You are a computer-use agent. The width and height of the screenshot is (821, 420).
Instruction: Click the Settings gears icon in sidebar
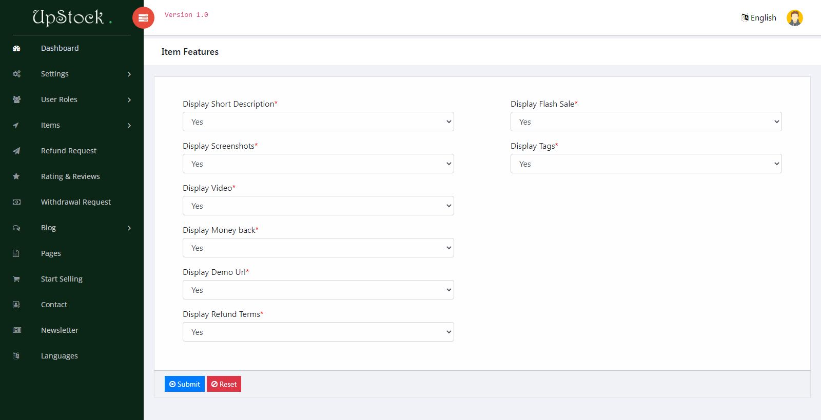pyautogui.click(x=16, y=74)
